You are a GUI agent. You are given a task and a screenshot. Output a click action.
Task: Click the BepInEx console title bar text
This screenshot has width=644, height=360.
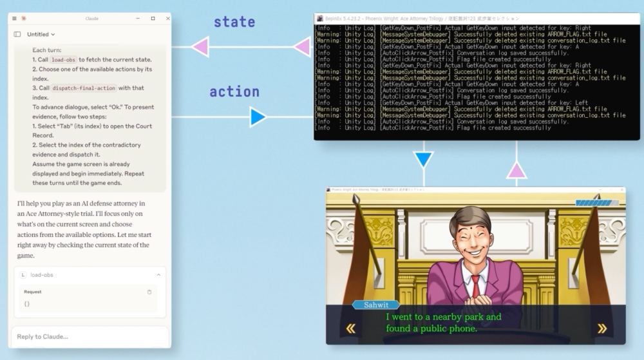click(x=422, y=19)
